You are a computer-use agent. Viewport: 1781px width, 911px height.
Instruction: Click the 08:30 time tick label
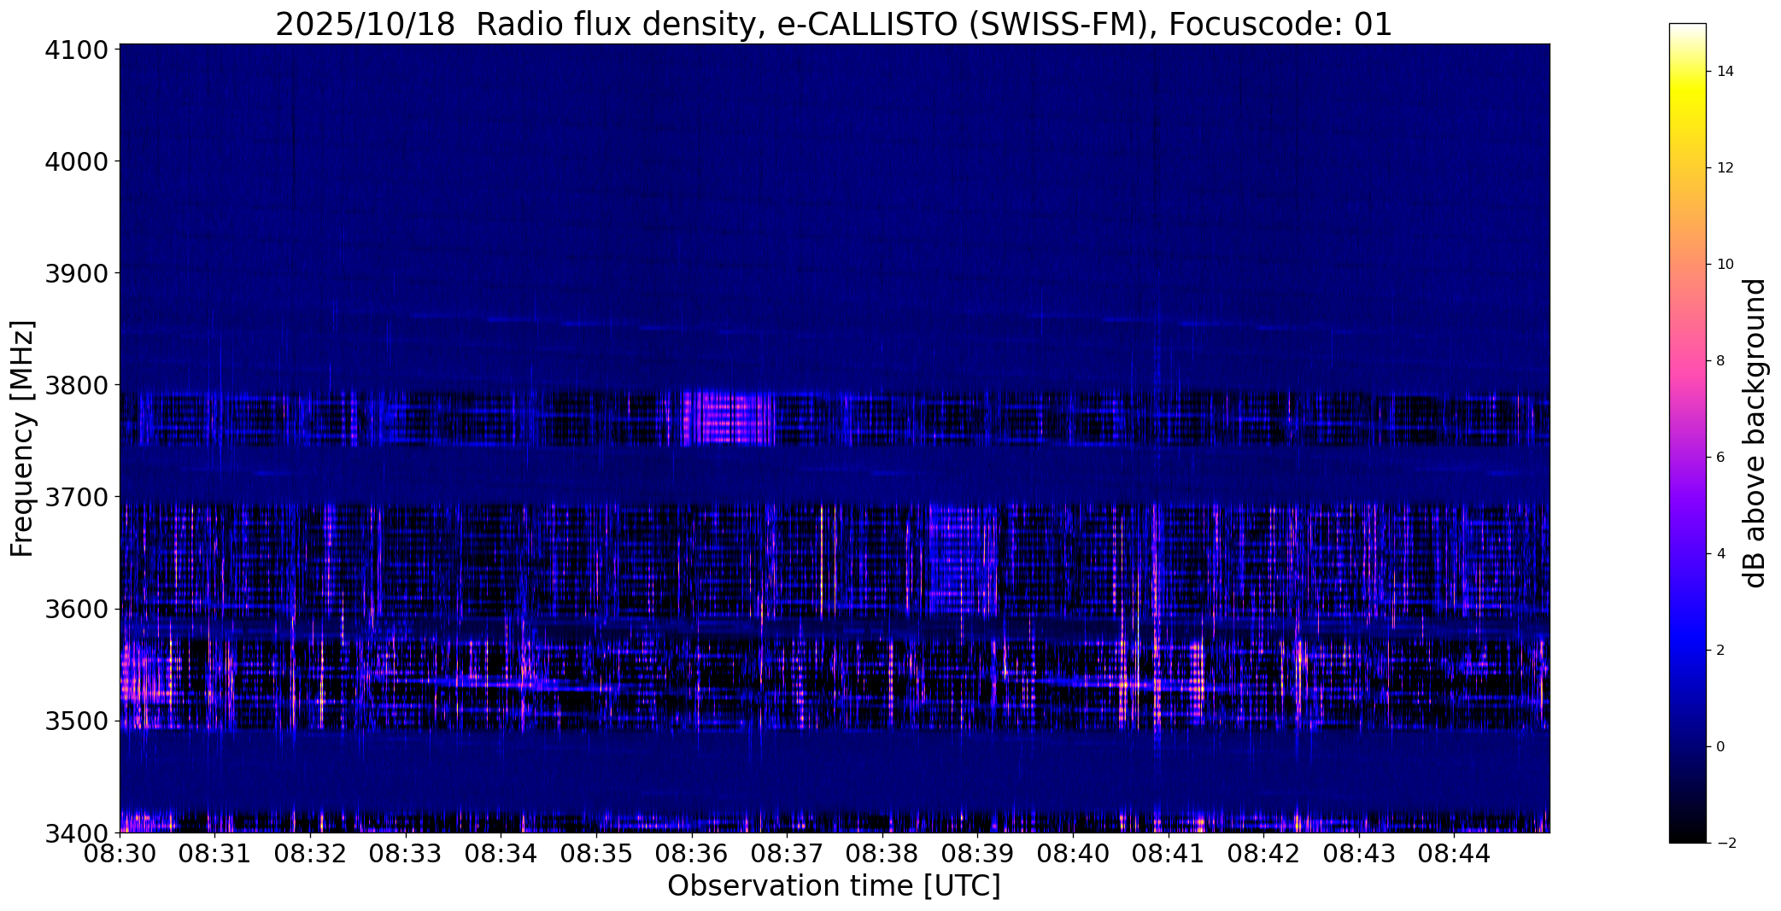click(x=120, y=854)
